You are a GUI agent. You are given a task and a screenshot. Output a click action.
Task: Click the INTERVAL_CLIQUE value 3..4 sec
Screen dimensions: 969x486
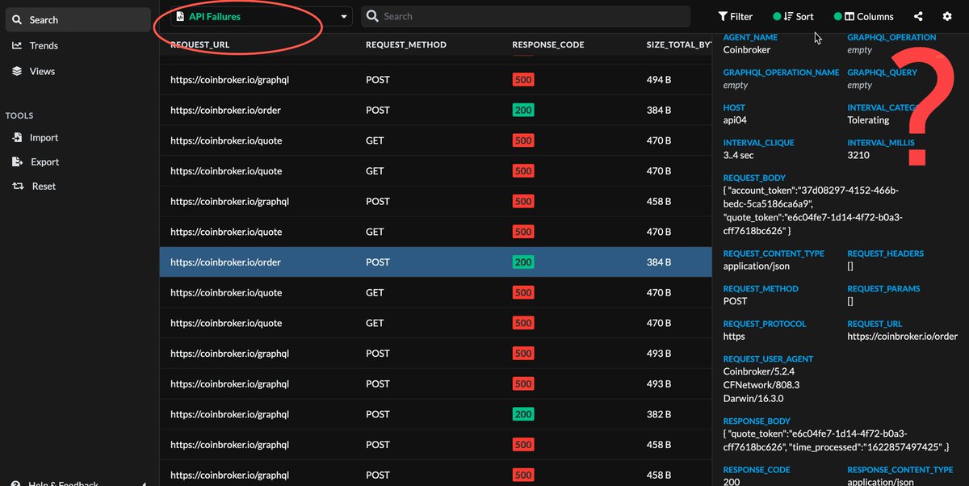point(739,155)
